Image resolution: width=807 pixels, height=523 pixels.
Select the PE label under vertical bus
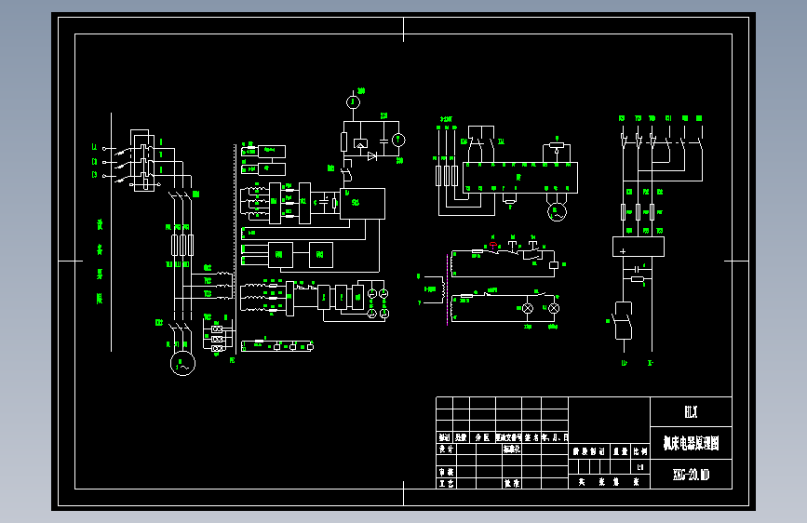pyautogui.click(x=232, y=360)
